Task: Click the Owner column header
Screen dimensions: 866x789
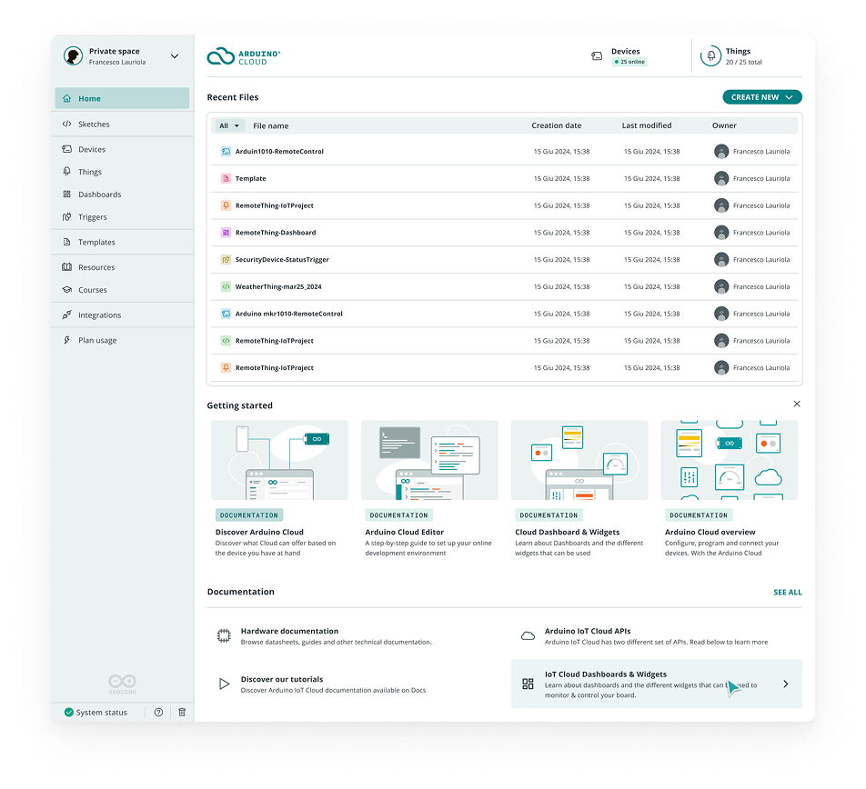Action: (x=724, y=125)
